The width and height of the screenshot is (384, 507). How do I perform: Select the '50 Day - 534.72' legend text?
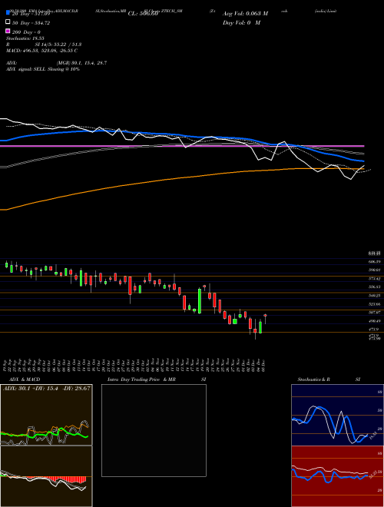(x=31, y=23)
